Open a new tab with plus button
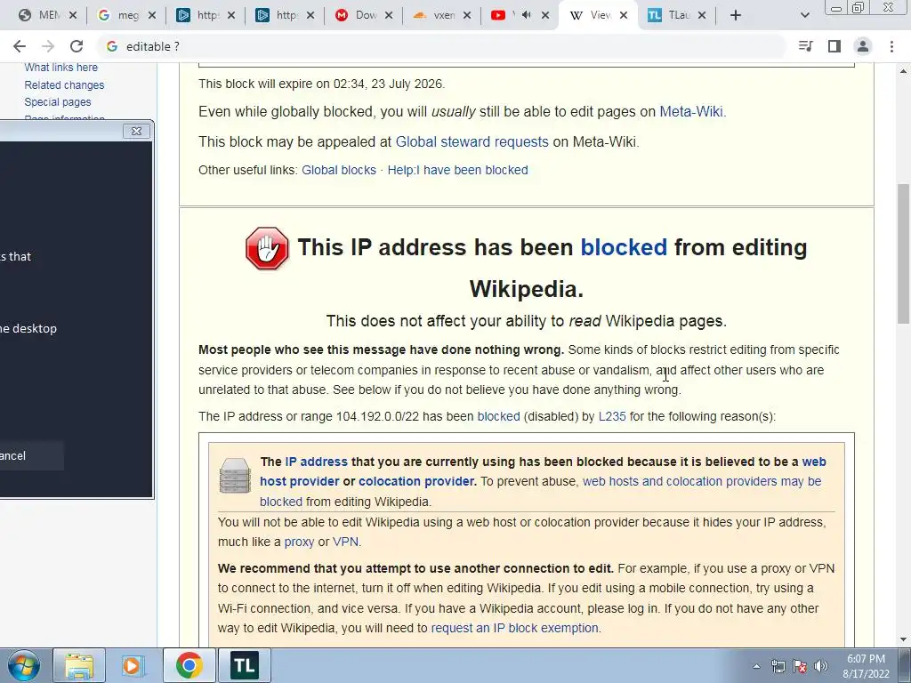The height and width of the screenshot is (683, 911). pos(736,15)
